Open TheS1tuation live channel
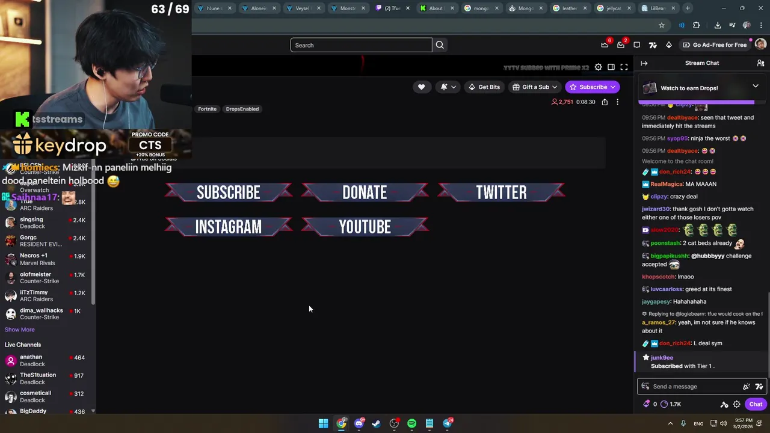The image size is (770, 433). coord(46,378)
